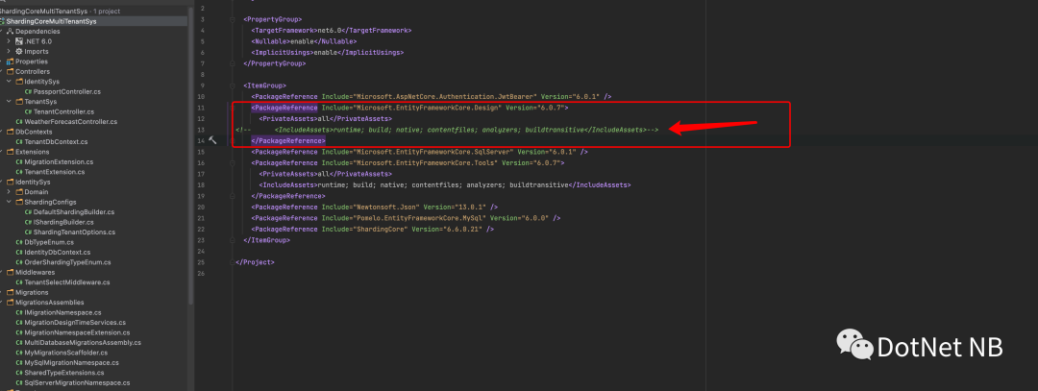The image size is (1038, 391).
Task: Fold the Tools PackageReference on line 16
Action: point(233,162)
